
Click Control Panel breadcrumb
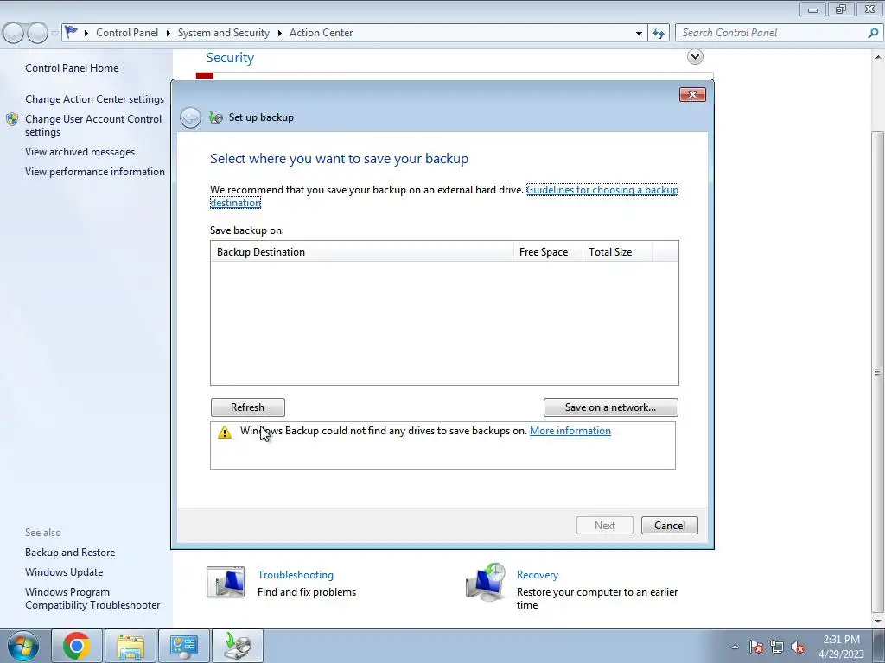coord(127,33)
